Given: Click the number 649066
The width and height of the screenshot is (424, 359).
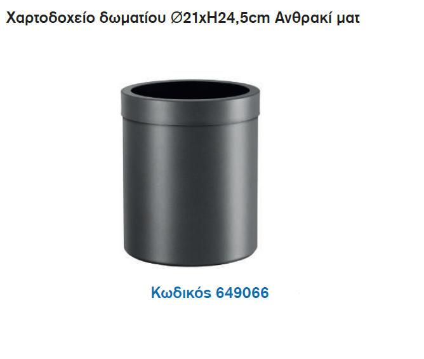Looking at the screenshot, I should (x=242, y=293).
